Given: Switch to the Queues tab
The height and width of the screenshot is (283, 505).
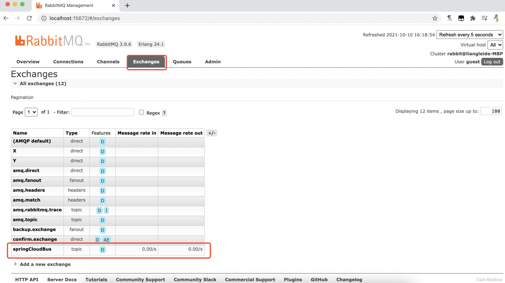Looking at the screenshot, I should coord(182,62).
